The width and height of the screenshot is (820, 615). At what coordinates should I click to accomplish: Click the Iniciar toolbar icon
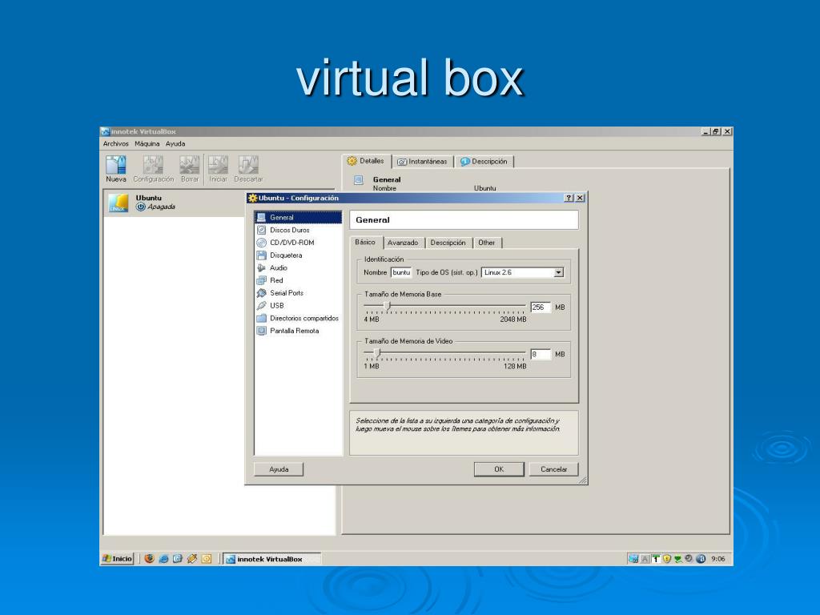[218, 169]
